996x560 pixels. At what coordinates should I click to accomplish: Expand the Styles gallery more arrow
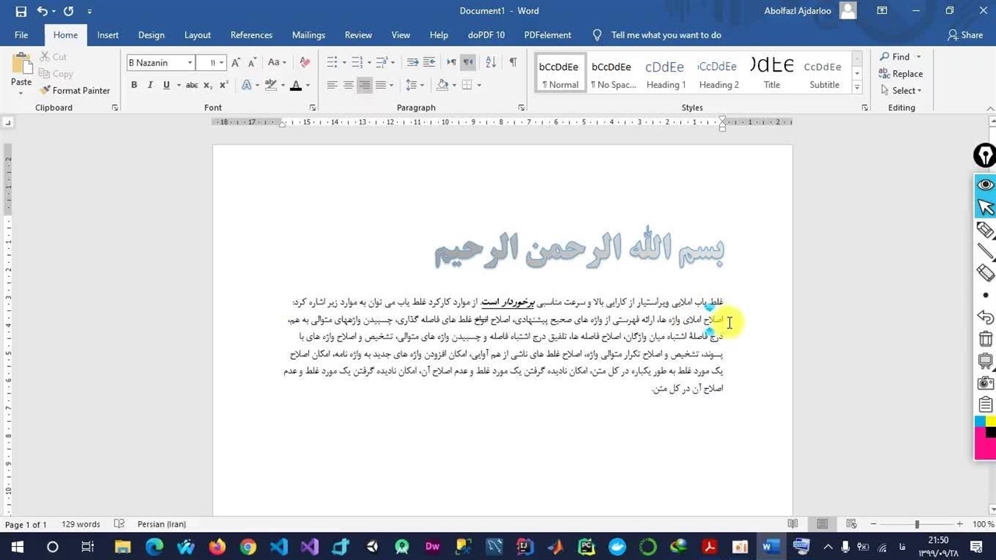point(857,87)
